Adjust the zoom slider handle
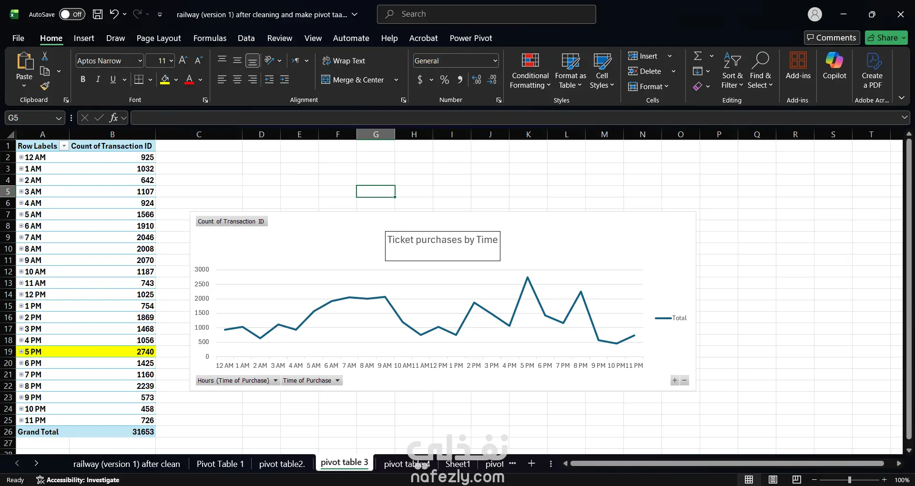 pyautogui.click(x=849, y=480)
